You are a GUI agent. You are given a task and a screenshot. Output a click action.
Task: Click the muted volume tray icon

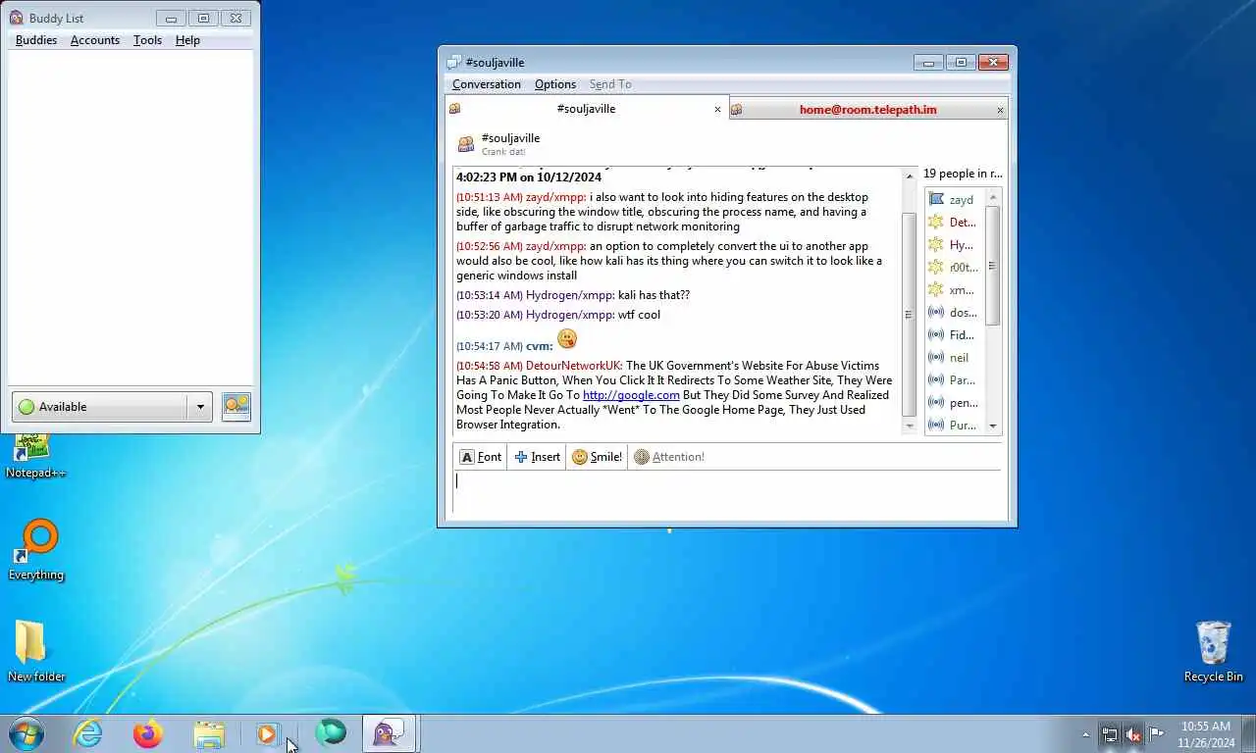coord(1133,733)
